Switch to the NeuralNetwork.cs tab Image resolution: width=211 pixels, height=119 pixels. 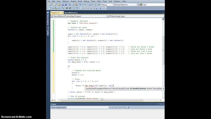[x=71, y=13]
